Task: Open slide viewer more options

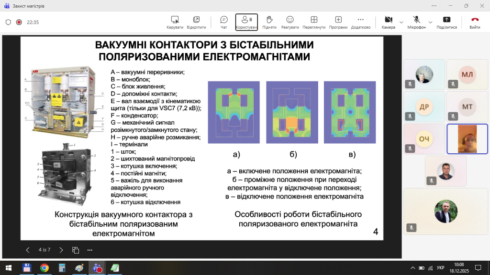Action: pyautogui.click(x=89, y=250)
